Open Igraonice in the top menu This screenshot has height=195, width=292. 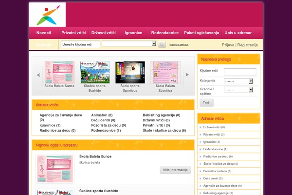(133, 33)
